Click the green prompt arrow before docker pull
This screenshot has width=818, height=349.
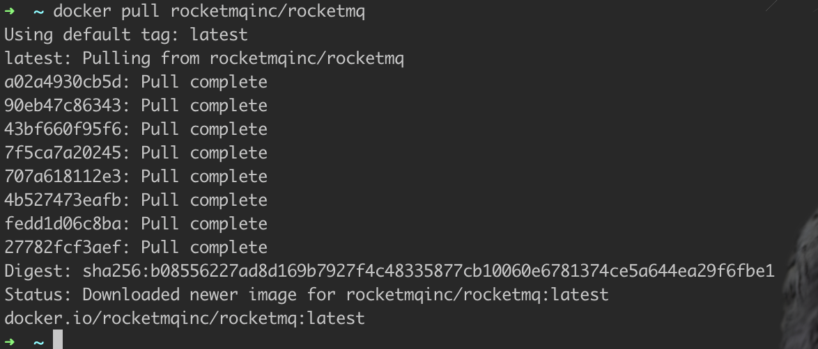10,11
